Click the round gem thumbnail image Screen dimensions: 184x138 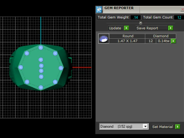click(x=103, y=39)
